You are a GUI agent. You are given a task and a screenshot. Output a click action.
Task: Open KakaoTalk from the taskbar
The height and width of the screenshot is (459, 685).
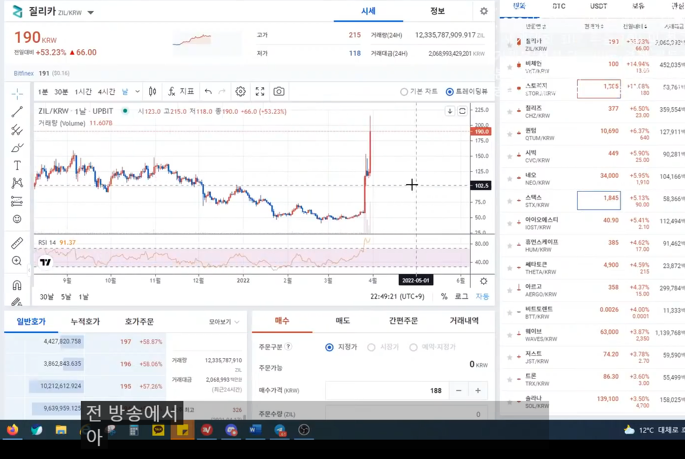[158, 430]
